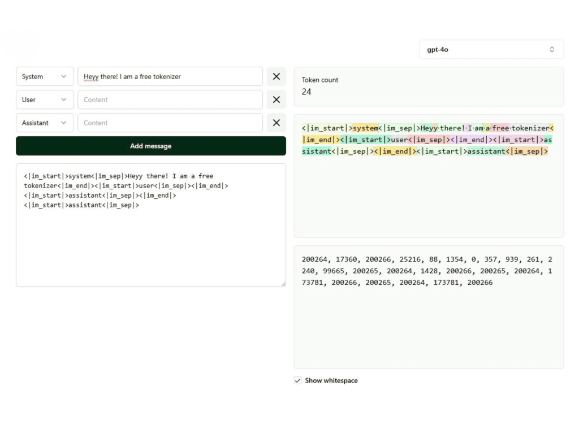Open the System role dropdown

[45, 77]
